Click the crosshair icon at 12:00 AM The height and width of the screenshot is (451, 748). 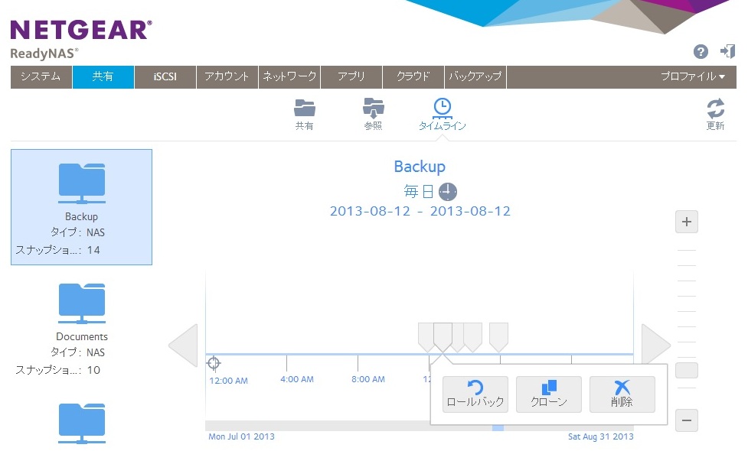tap(214, 363)
